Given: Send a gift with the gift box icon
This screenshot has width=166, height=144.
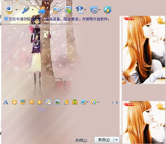Looking at the screenshot, I should (x=75, y=102).
